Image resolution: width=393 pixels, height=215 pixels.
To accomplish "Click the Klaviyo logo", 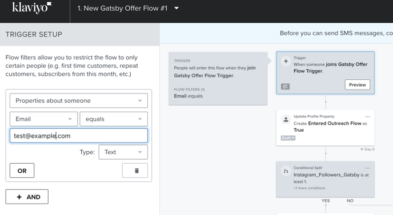I will pyautogui.click(x=32, y=8).
